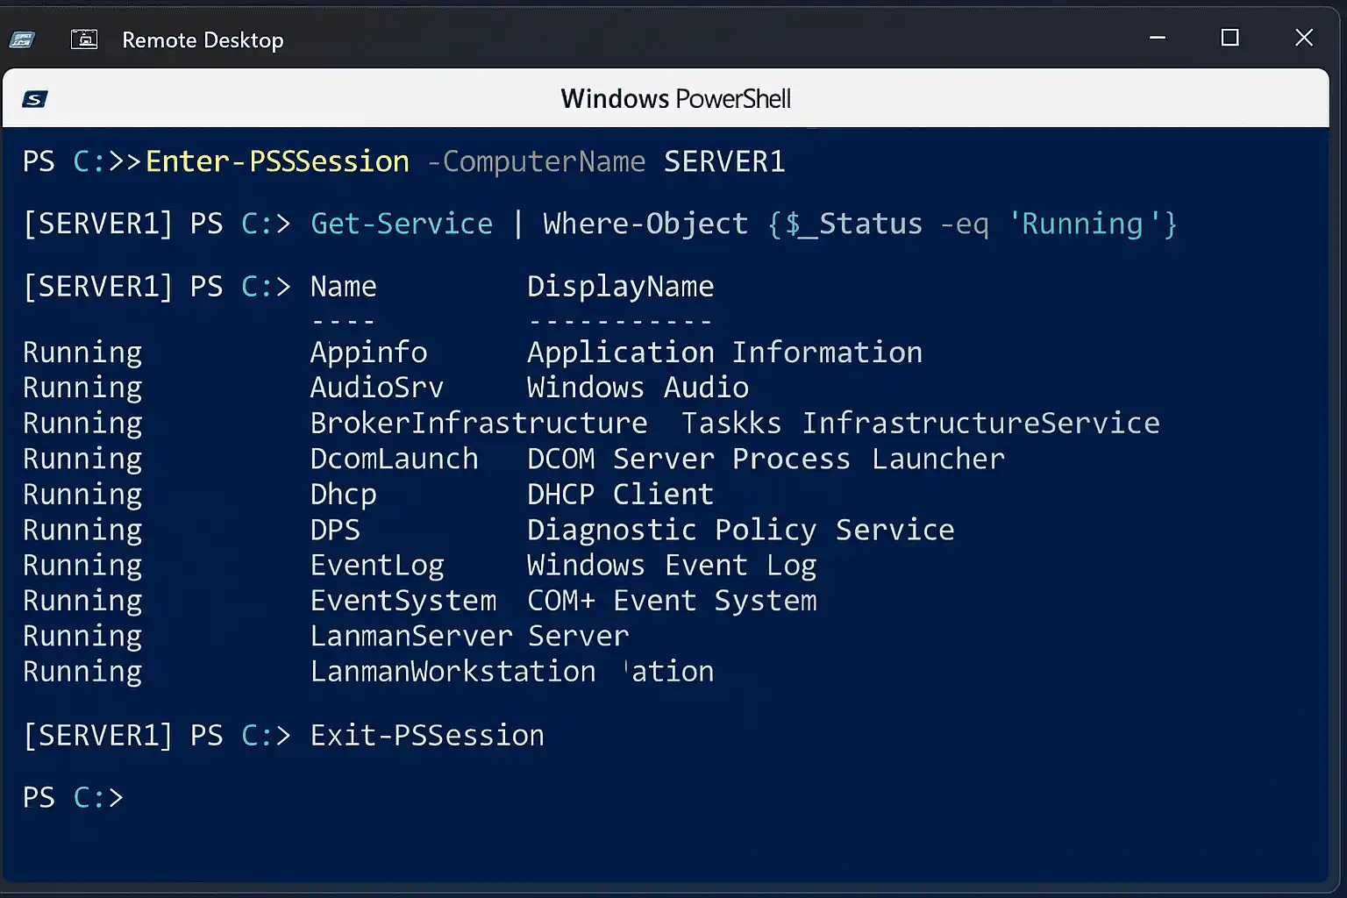Click the Where-Object filter text

point(645,224)
